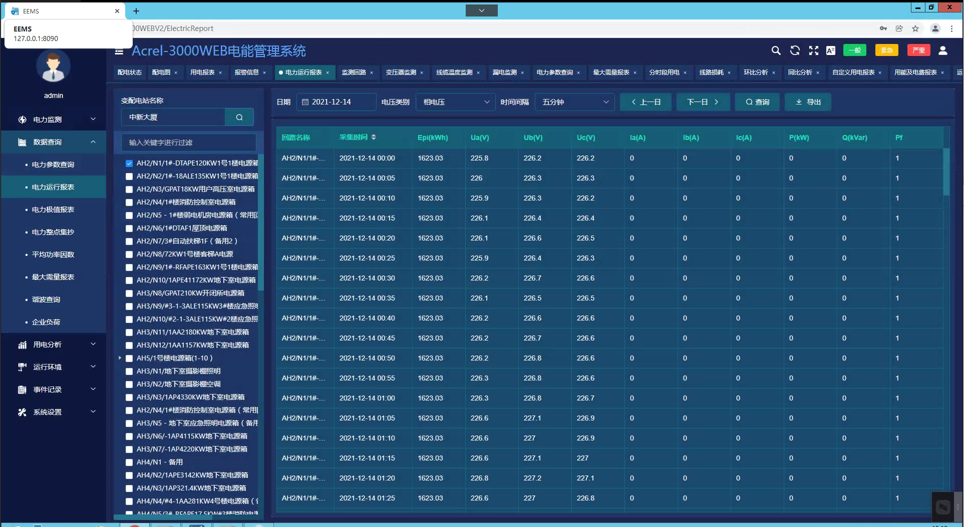The width and height of the screenshot is (964, 527).
Task: Switch to 监测回路 tab
Action: coord(354,72)
